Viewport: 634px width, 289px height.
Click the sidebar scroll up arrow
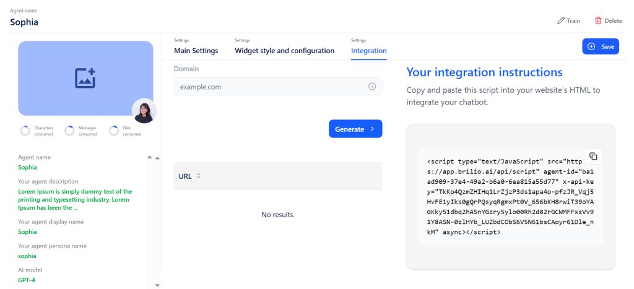[157, 158]
